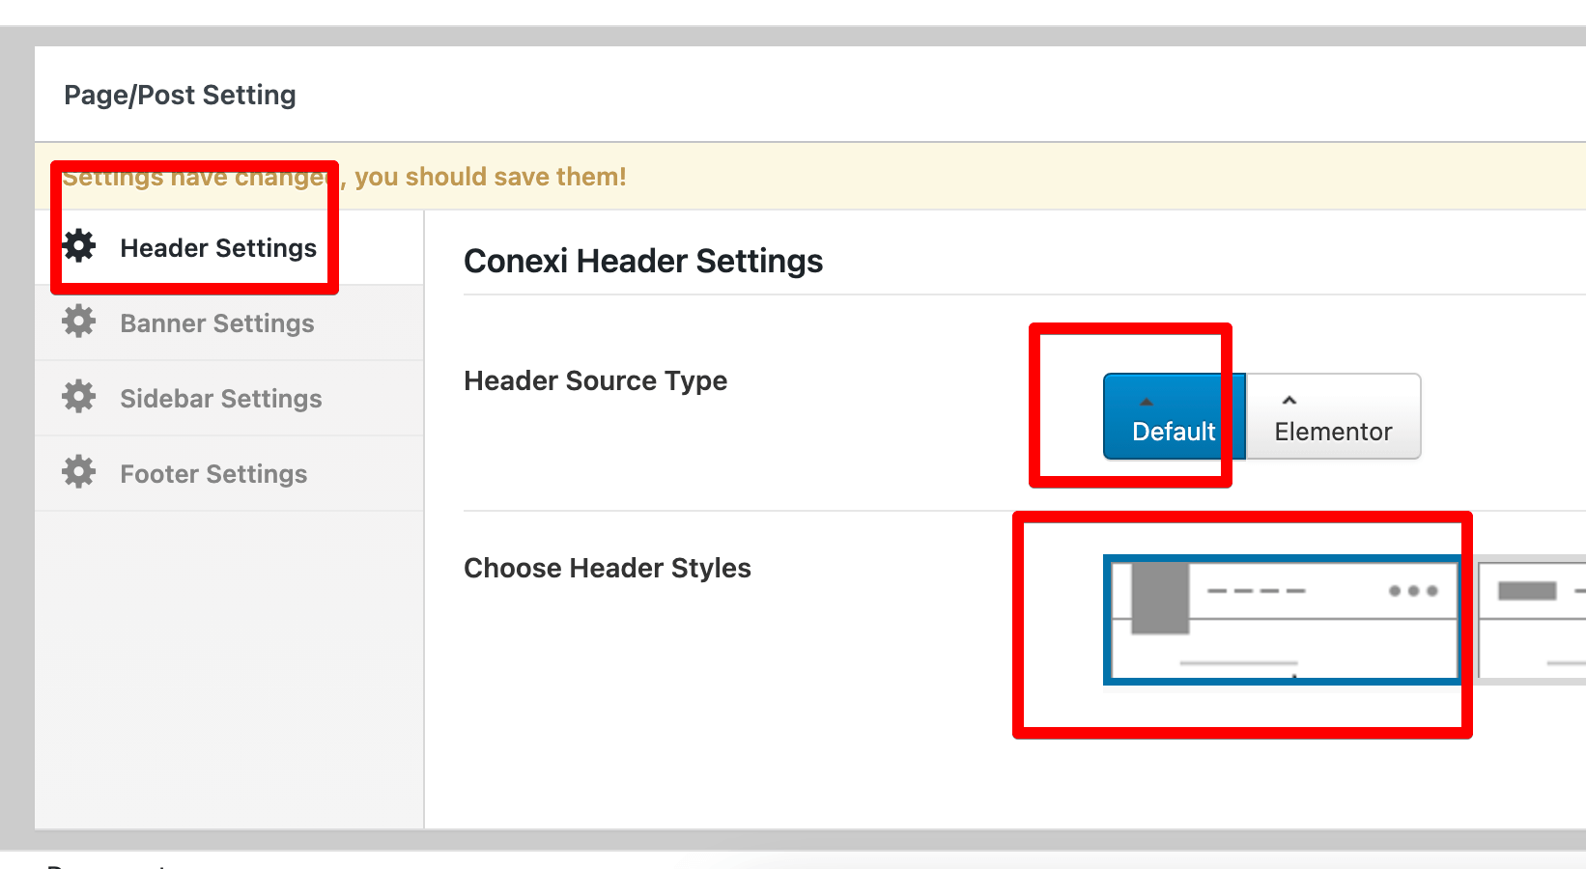This screenshot has width=1586, height=869.
Task: Open the Header Settings tab
Action: point(218,248)
